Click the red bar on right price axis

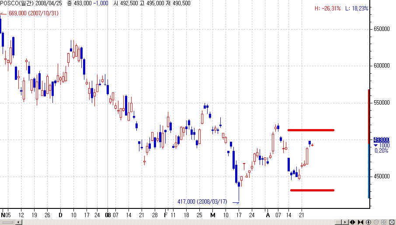coord(369,113)
